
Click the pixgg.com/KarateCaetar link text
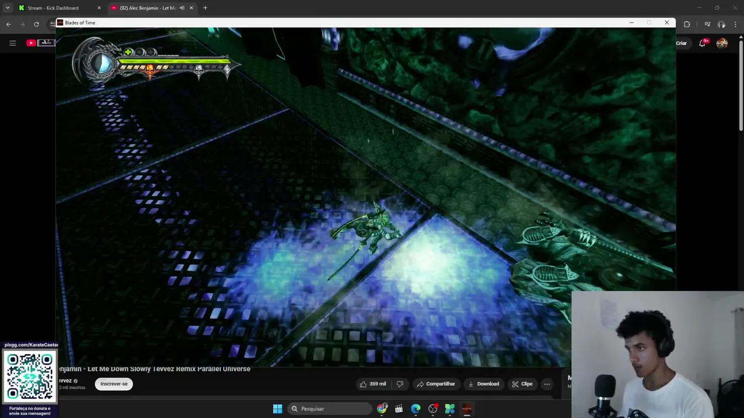point(31,345)
